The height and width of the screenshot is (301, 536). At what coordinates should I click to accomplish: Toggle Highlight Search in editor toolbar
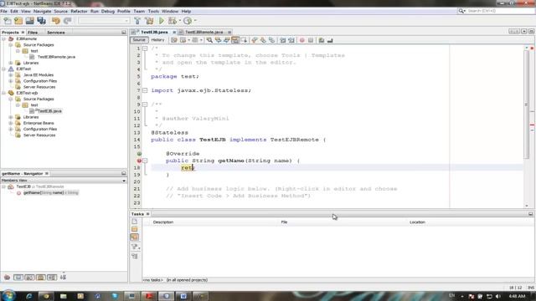coord(235,40)
